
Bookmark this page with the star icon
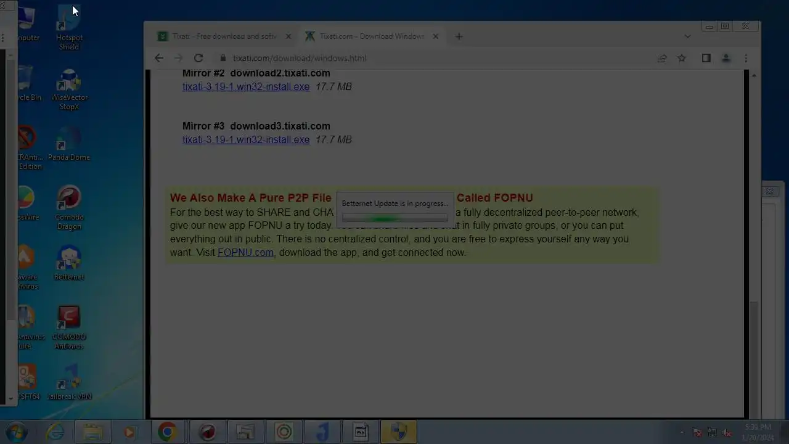tap(682, 58)
